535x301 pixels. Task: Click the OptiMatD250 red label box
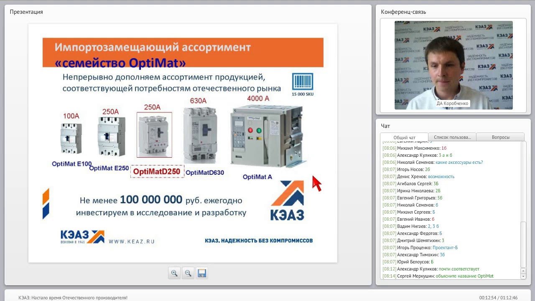[x=157, y=171]
